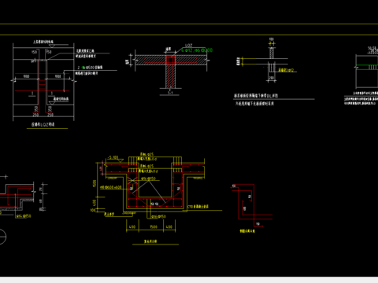Screen dimensions: 378x283
Task: Select the stepped slab detail at the left edge
Action: (x=17, y=197)
